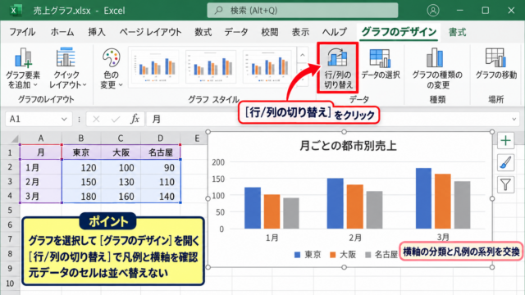
Task: Click the 名古屋 legend entry
Action: tap(381, 255)
